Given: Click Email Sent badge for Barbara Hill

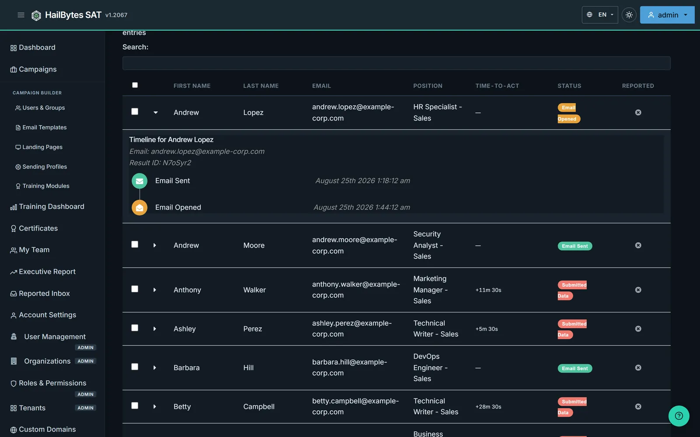Looking at the screenshot, I should (575, 368).
